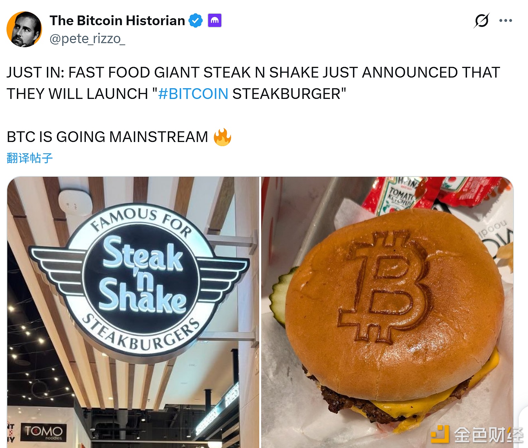Open the Bitcoin-stamped burger photo
Screen dimensions: 528x448
click(387, 312)
